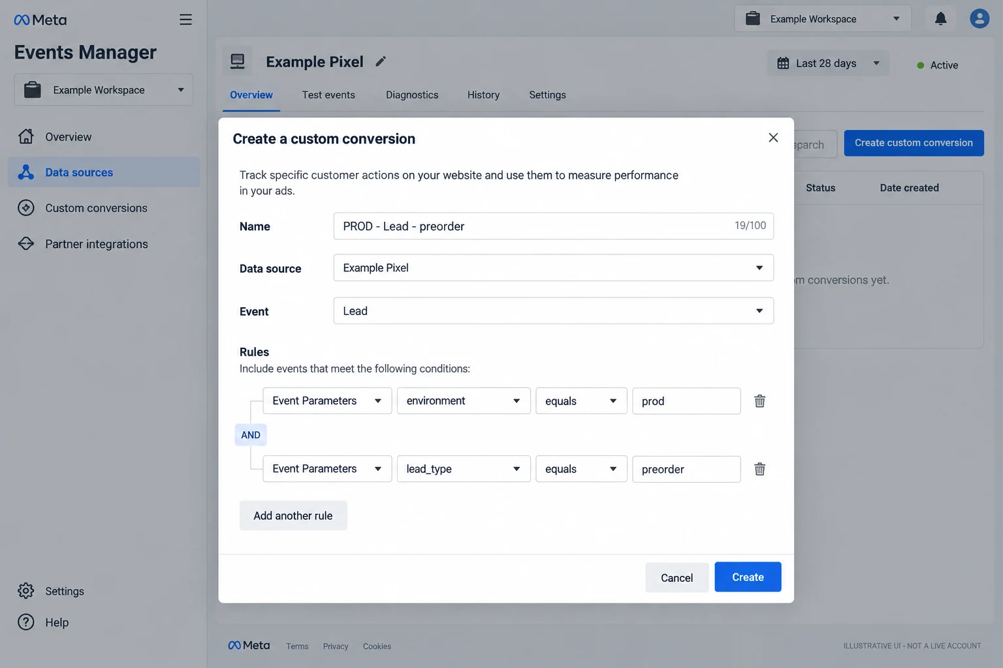1003x668 pixels.
Task: Click the 19/100 character counter
Action: (x=750, y=226)
